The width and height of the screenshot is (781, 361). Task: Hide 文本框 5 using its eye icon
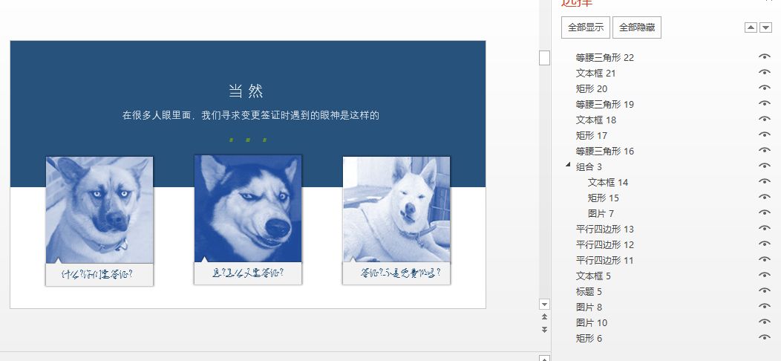764,275
